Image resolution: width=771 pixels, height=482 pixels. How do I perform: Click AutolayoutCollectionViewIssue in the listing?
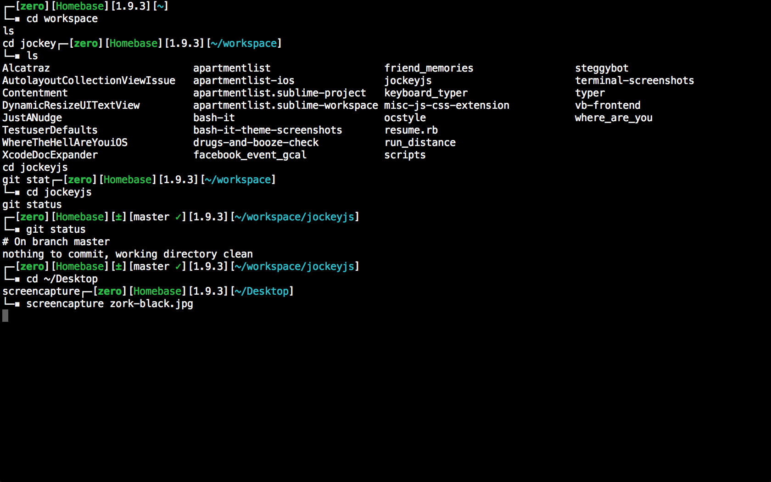pos(89,81)
